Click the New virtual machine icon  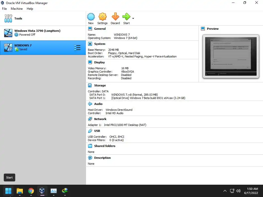91,17
